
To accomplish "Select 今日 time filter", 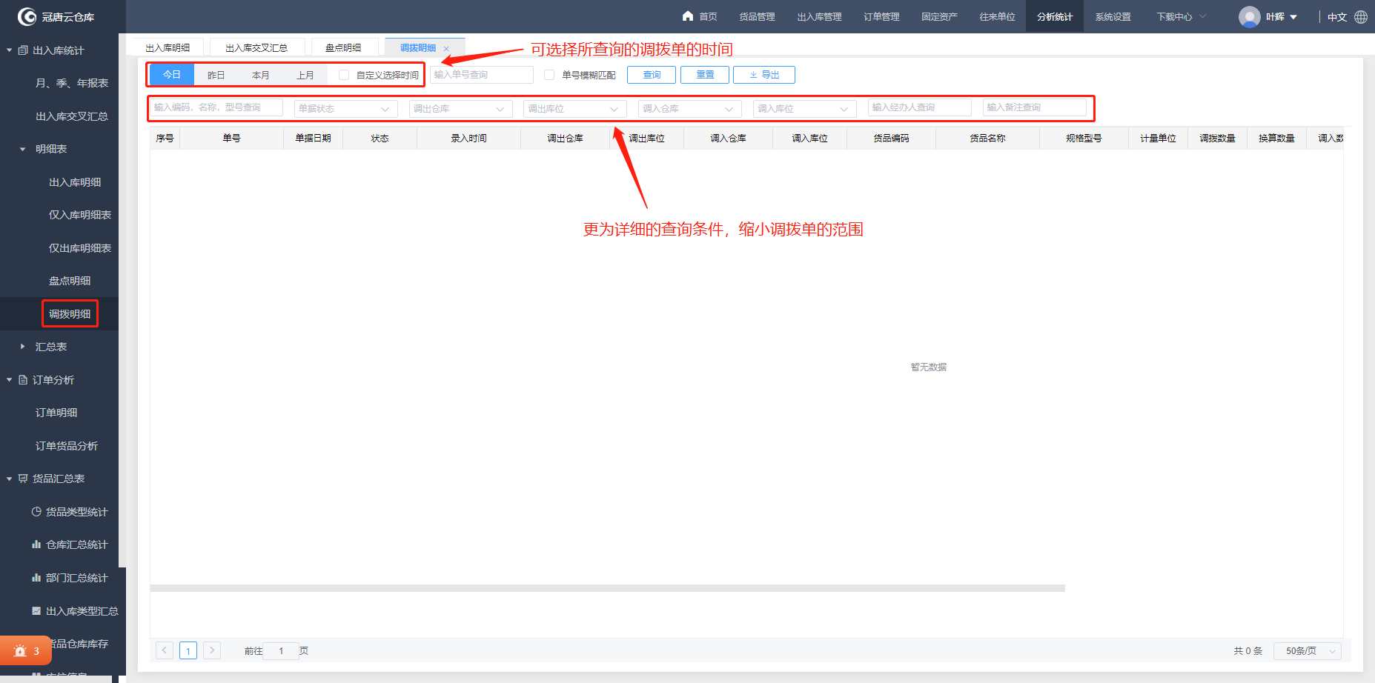I will [172, 75].
